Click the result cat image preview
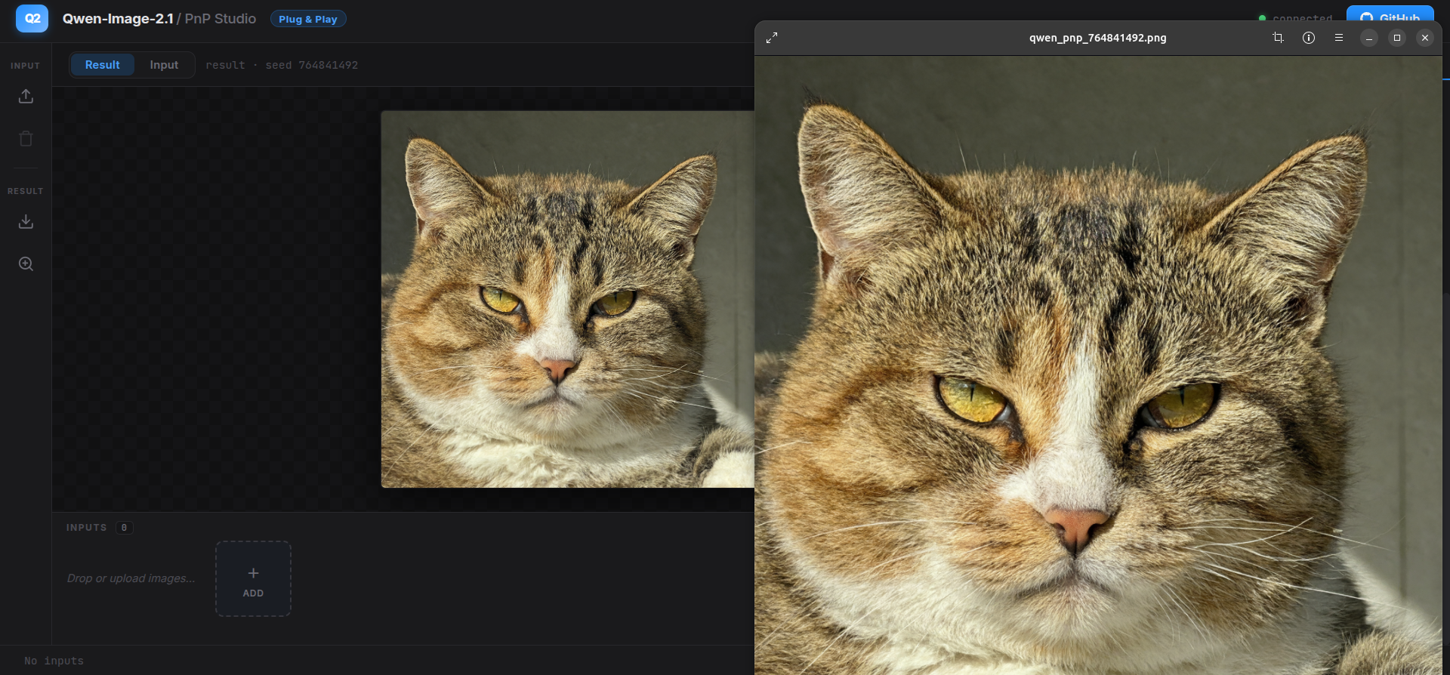1450x675 pixels. (567, 299)
